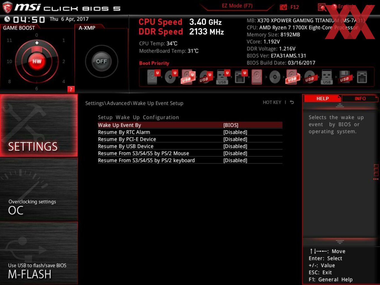Click the help panel bottom scroll handle
Image resolution: width=380 pixels, height=285 pixels.
[340, 242]
